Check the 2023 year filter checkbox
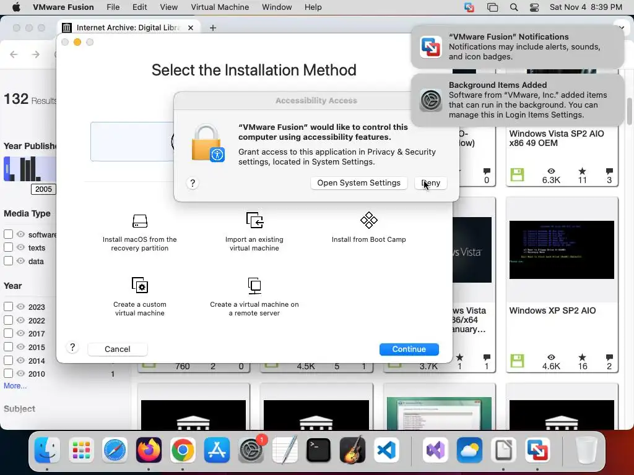This screenshot has height=475, width=634. pos(8,307)
